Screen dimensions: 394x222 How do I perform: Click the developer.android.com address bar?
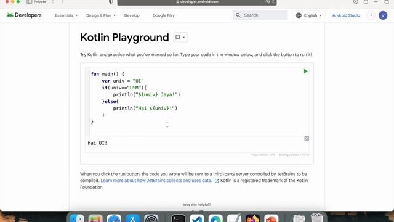click(197, 2)
